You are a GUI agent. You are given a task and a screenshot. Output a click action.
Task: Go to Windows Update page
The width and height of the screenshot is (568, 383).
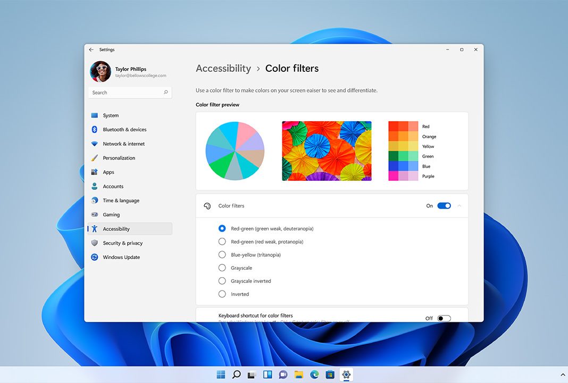point(130,257)
